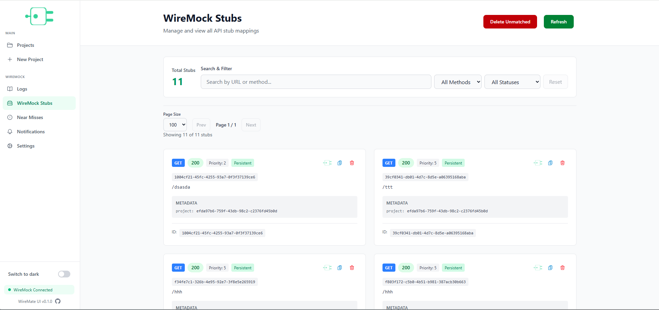
Task: Open the GitHub icon next to WireMate UI version
Action: point(58,301)
